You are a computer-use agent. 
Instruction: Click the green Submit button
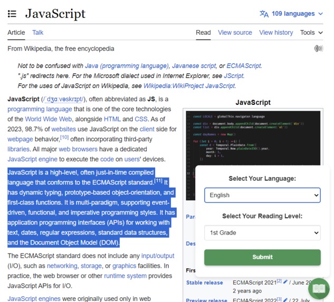tap(262, 257)
